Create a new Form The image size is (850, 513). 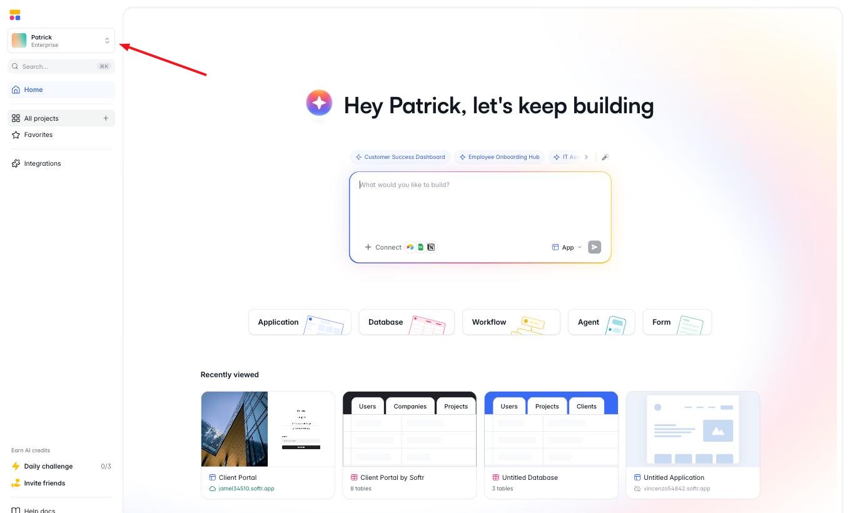point(677,322)
